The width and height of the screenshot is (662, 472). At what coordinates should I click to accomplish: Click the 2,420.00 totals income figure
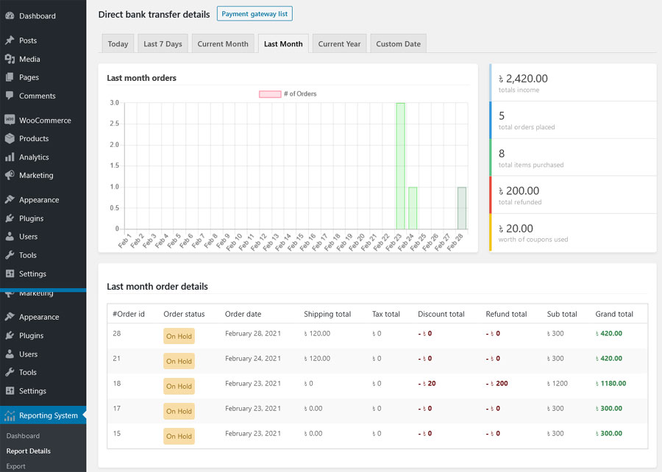(523, 79)
